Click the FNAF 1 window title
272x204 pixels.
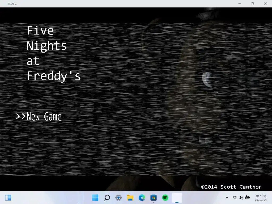[x=12, y=4]
